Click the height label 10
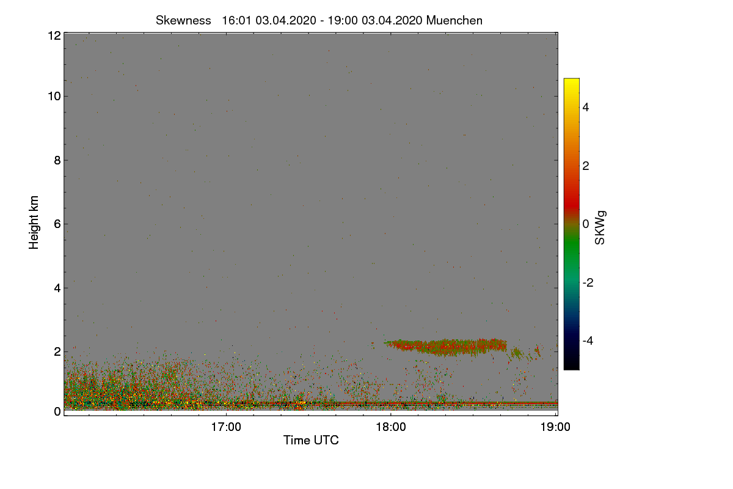The height and width of the screenshot is (489, 733). tap(54, 96)
